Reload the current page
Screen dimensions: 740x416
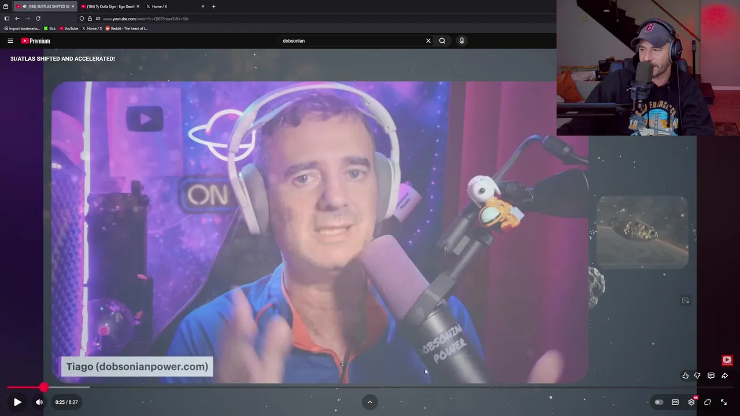click(x=38, y=18)
